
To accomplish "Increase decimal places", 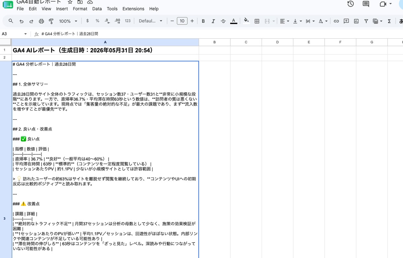I will tap(118, 21).
